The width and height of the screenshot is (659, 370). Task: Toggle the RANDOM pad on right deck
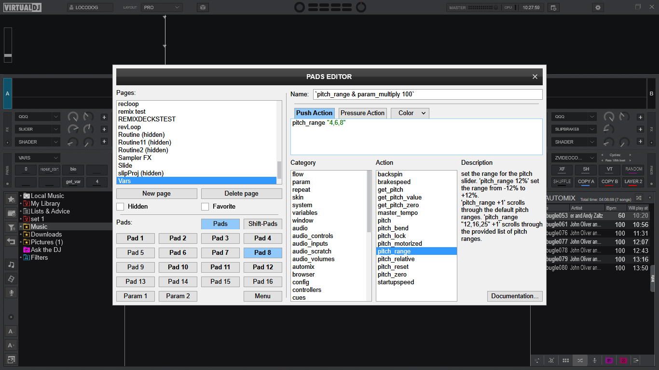coord(633,170)
